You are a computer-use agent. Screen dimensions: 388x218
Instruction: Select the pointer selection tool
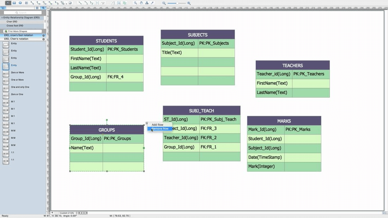[8, 3]
